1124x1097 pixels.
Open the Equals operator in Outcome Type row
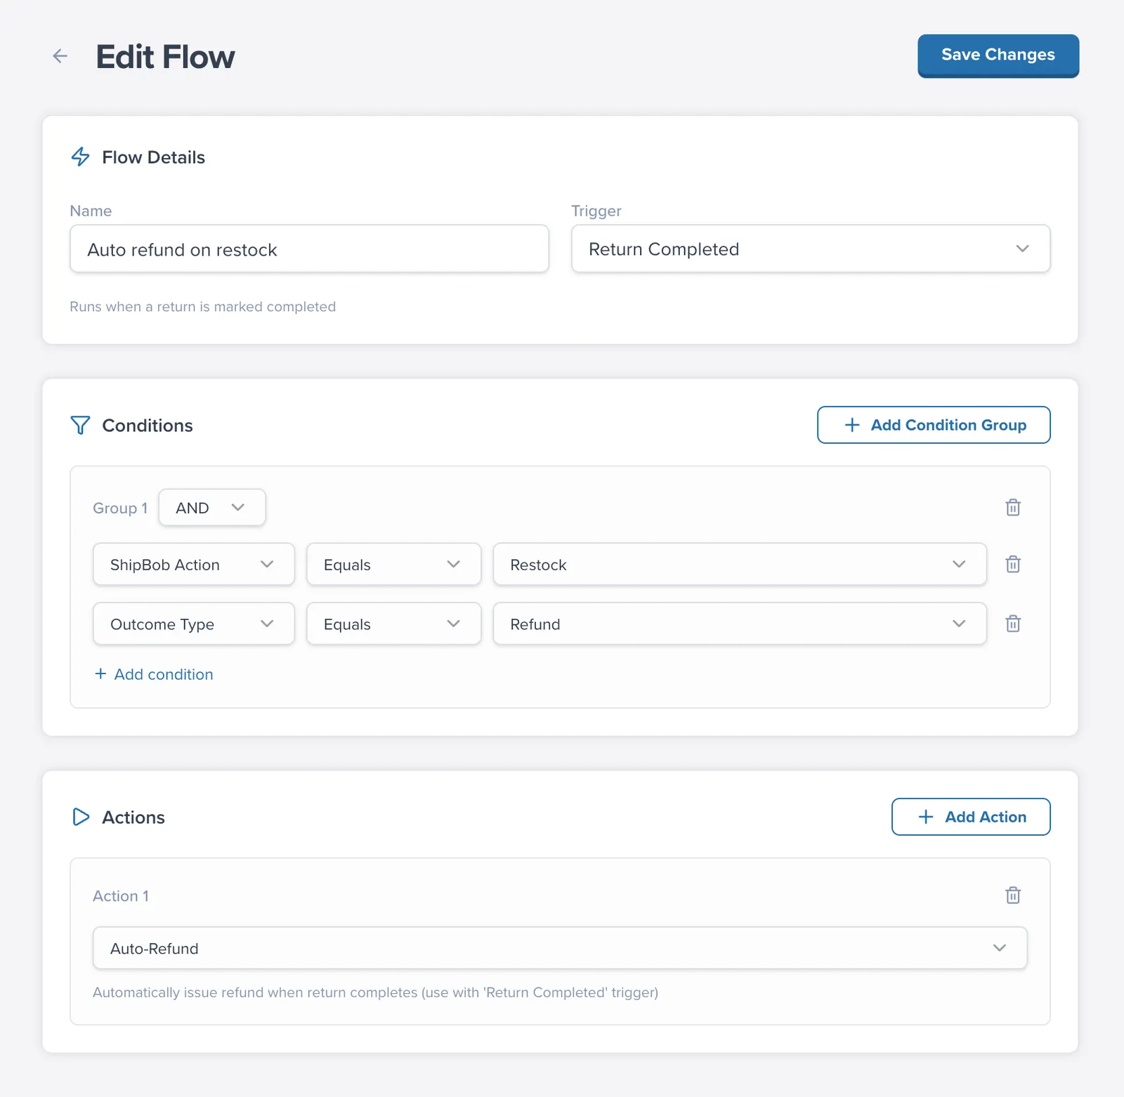tap(393, 624)
